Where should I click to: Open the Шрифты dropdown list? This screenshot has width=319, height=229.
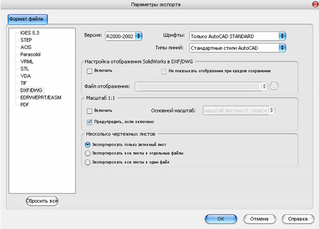click(238, 36)
